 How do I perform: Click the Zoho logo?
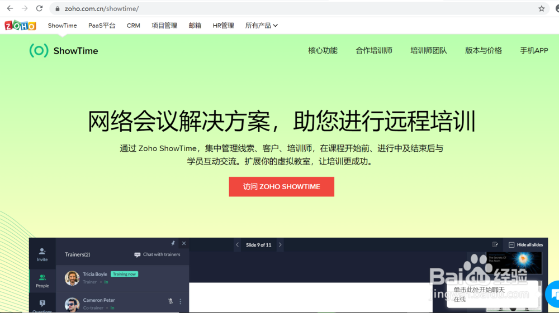coord(20,26)
